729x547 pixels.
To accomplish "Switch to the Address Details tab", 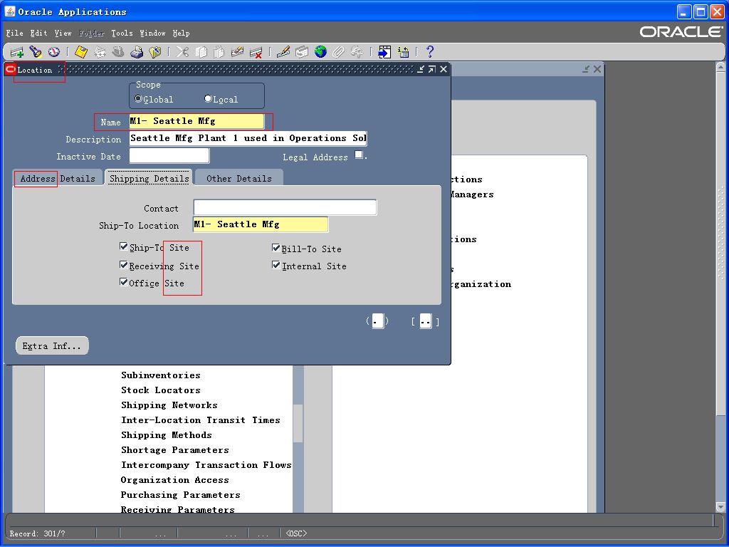I will pyautogui.click(x=58, y=178).
